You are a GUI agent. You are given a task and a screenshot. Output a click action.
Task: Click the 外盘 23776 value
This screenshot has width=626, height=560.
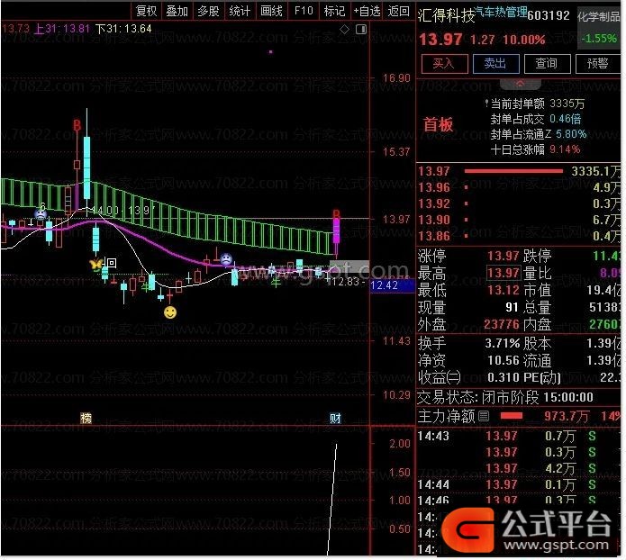pyautogui.click(x=502, y=324)
